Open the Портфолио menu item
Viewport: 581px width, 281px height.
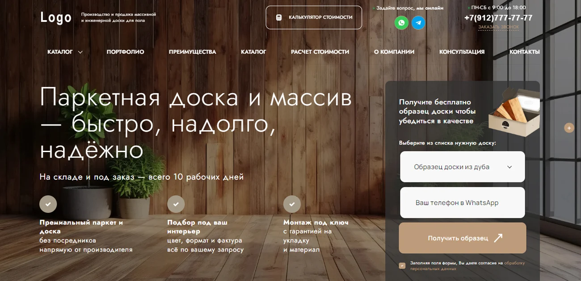click(x=125, y=52)
